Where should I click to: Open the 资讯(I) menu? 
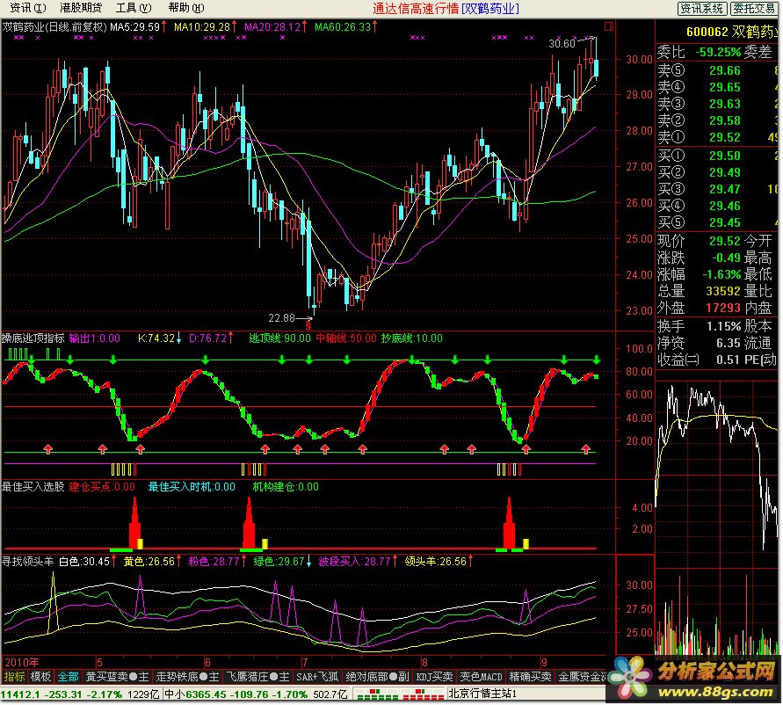[27, 8]
